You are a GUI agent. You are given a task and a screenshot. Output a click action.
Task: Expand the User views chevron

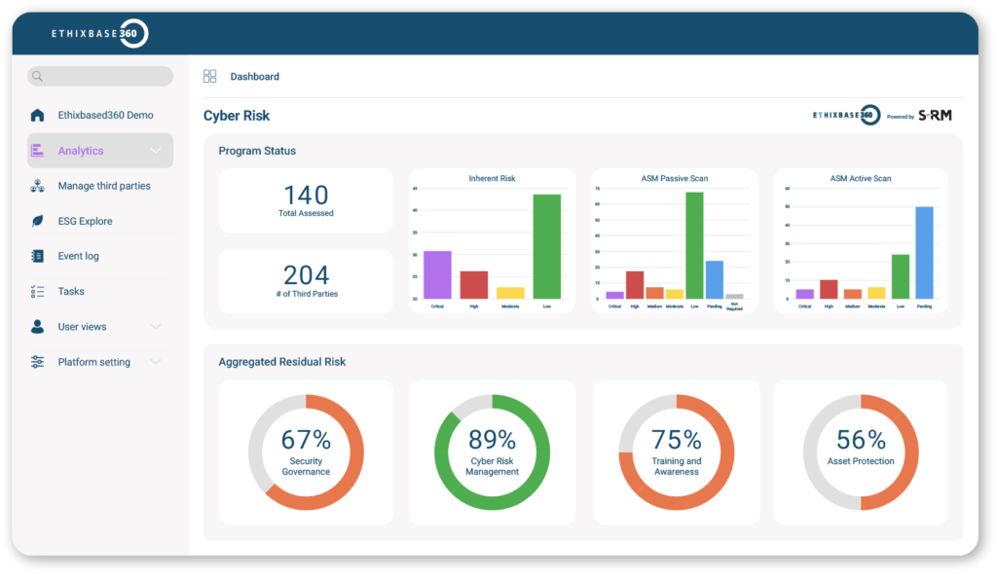click(156, 327)
